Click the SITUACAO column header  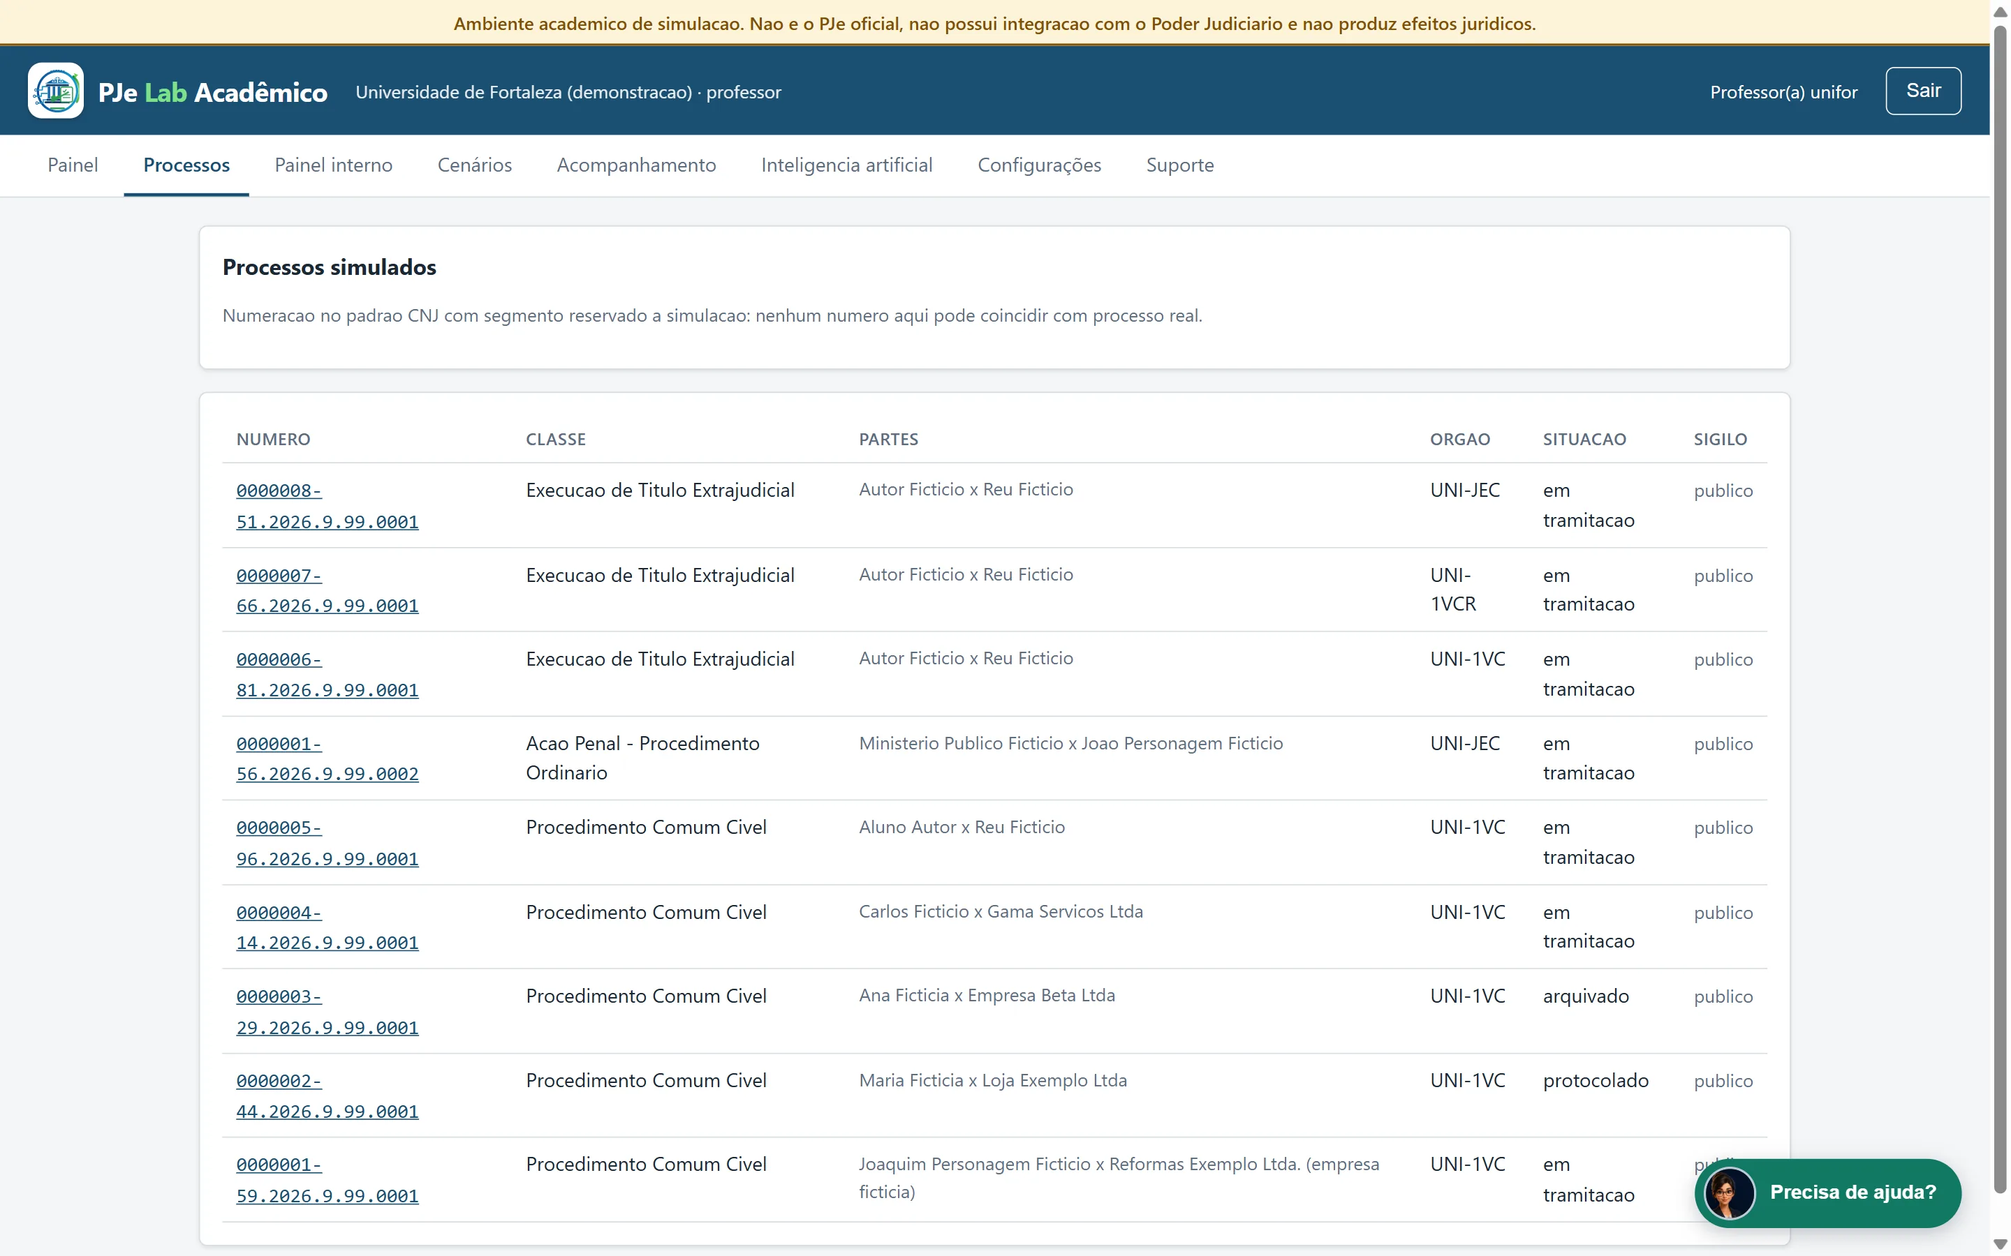[x=1584, y=440]
